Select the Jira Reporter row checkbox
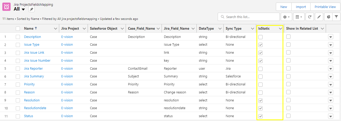Image resolution: width=341 pixels, height=121 pixels. [18, 69]
